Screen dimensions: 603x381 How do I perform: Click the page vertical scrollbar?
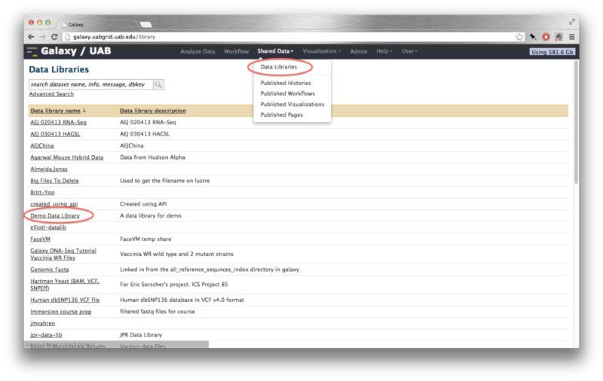point(576,151)
